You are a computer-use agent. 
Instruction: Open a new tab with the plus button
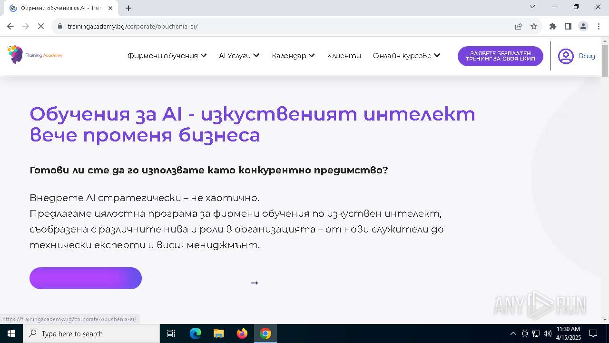(128, 8)
